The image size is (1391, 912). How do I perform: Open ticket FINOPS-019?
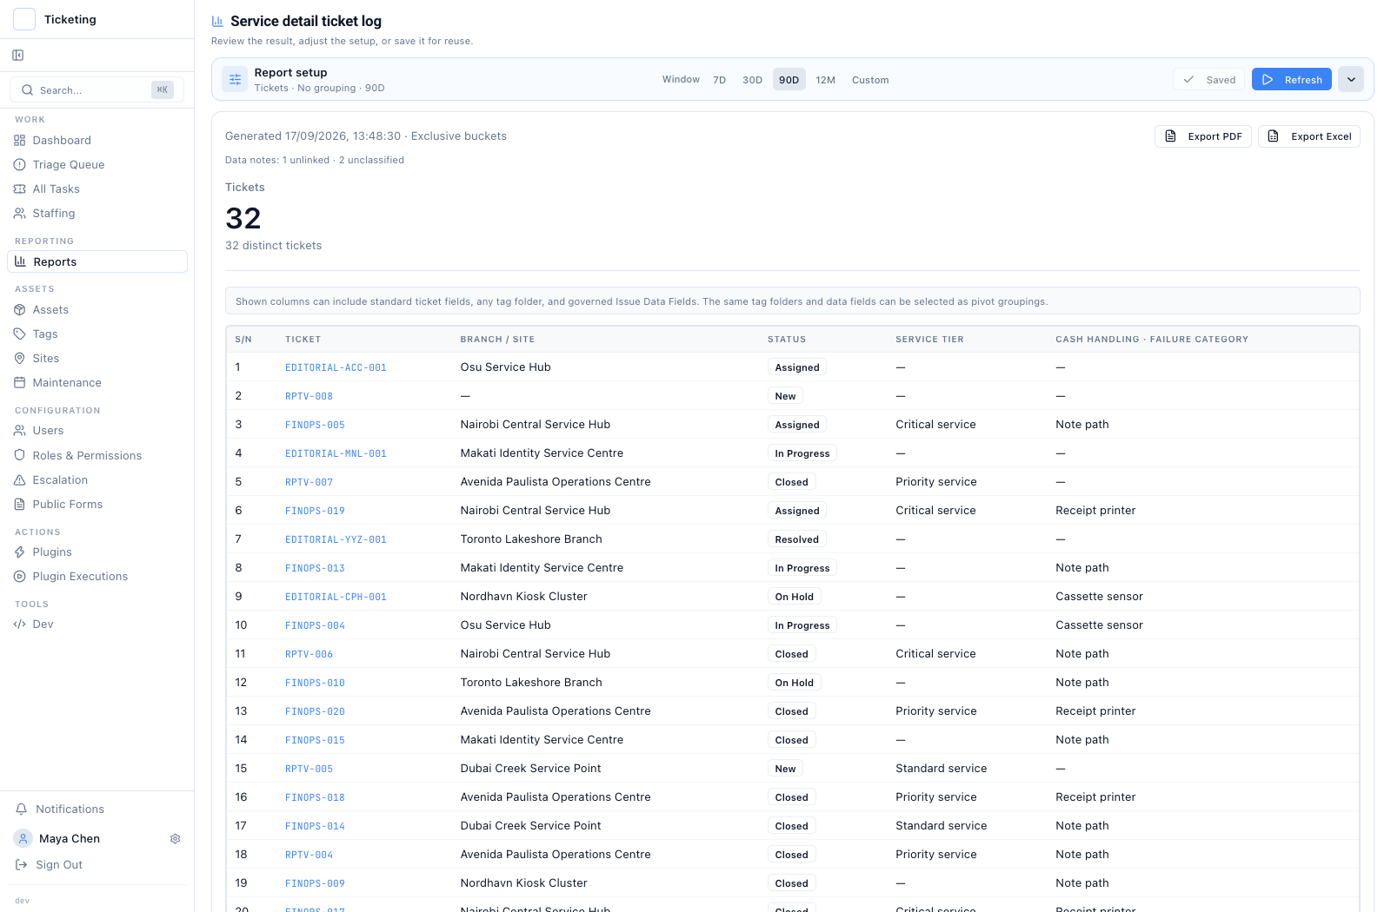point(315,512)
